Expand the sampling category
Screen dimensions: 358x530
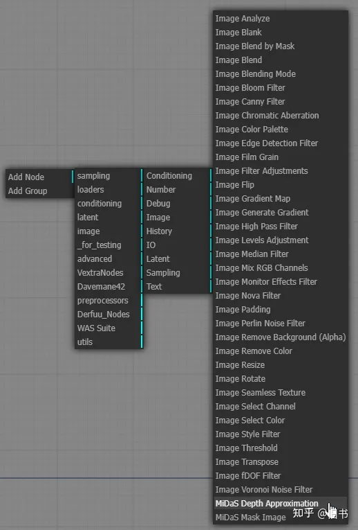[109, 176]
